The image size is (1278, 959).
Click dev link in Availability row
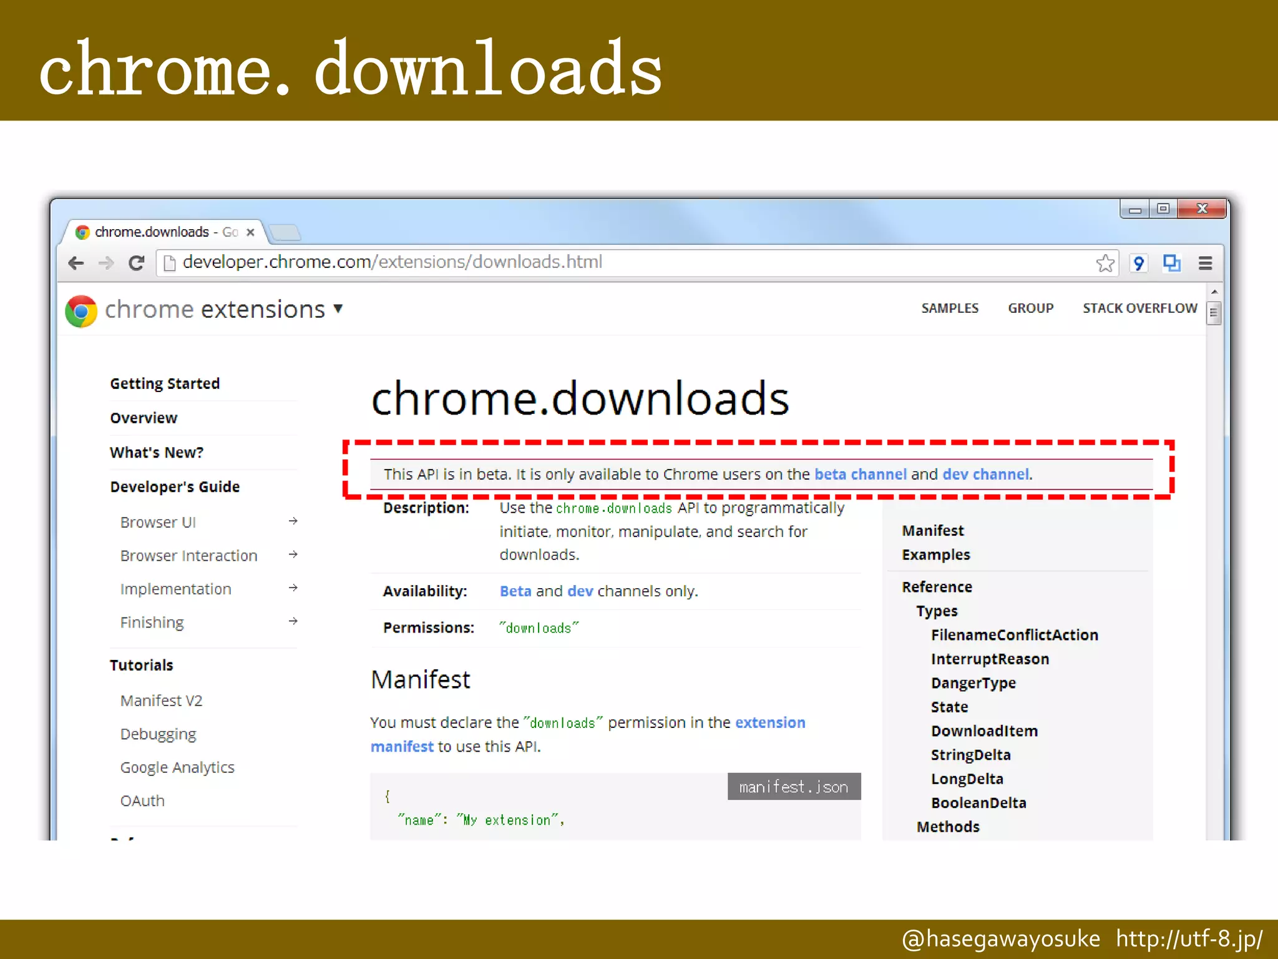pos(580,591)
